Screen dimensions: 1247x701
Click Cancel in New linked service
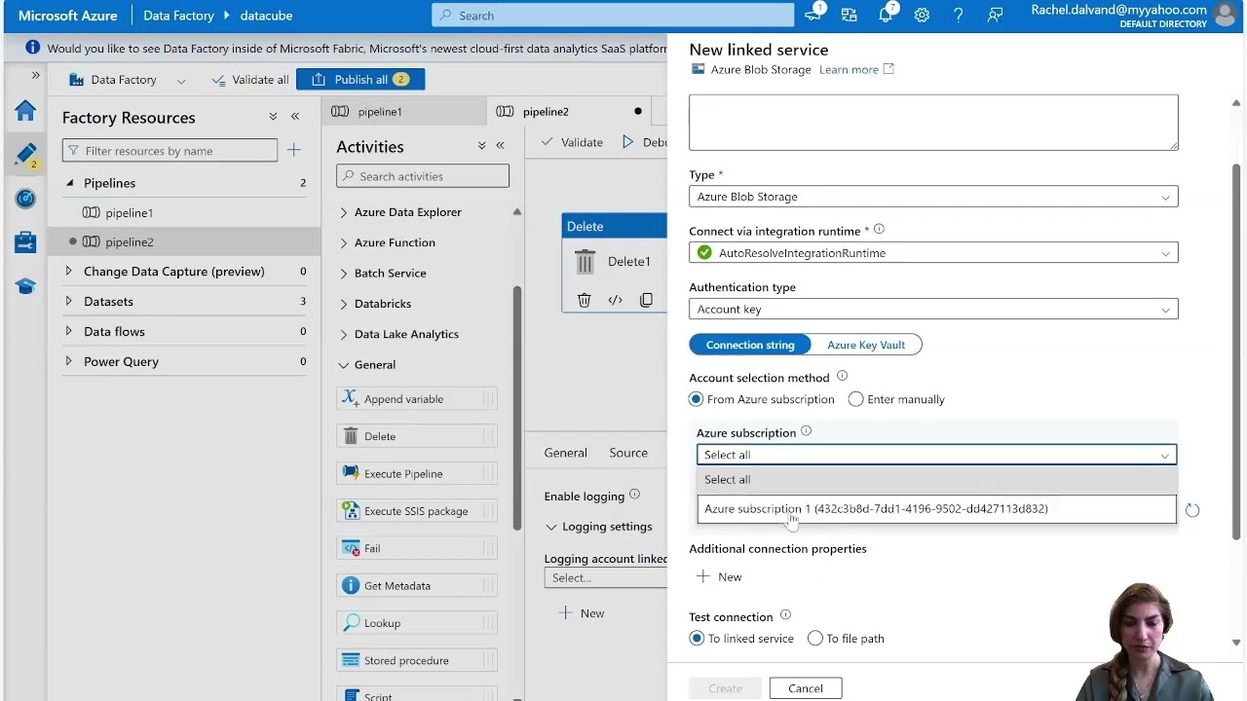(x=806, y=688)
